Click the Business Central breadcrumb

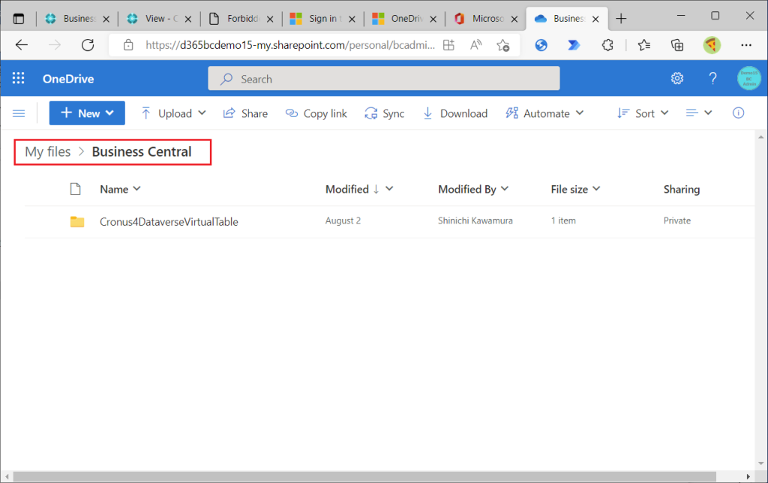142,151
